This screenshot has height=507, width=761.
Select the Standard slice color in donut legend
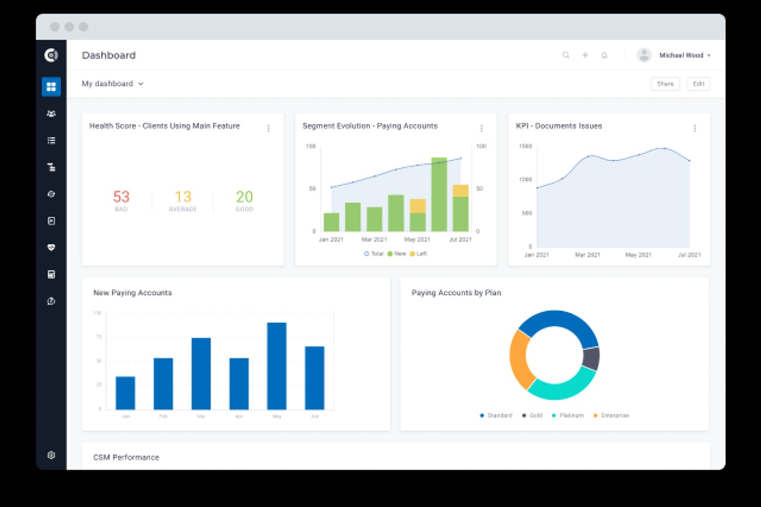pyautogui.click(x=481, y=415)
